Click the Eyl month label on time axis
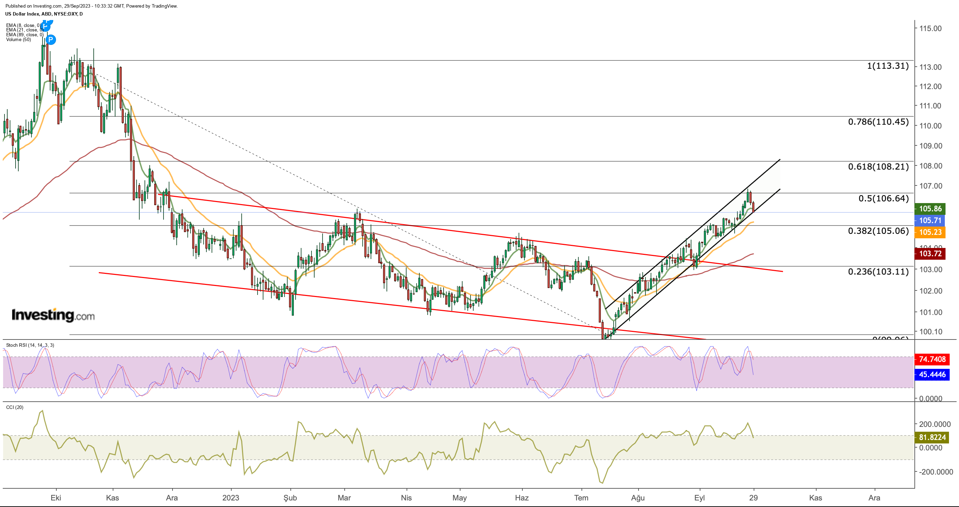The height and width of the screenshot is (507, 959). coord(699,498)
